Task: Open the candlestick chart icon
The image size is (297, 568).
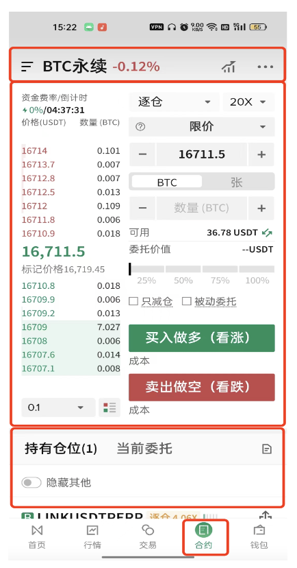Action: tap(229, 67)
